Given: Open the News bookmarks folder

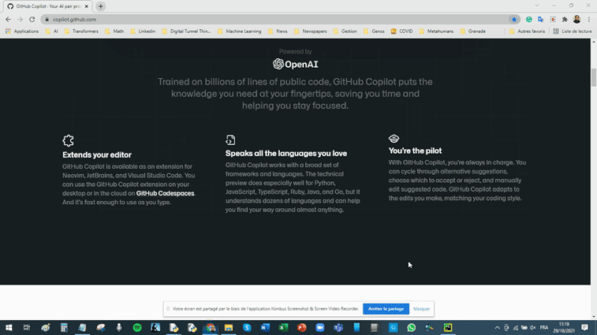Looking at the screenshot, I should coord(278,31).
